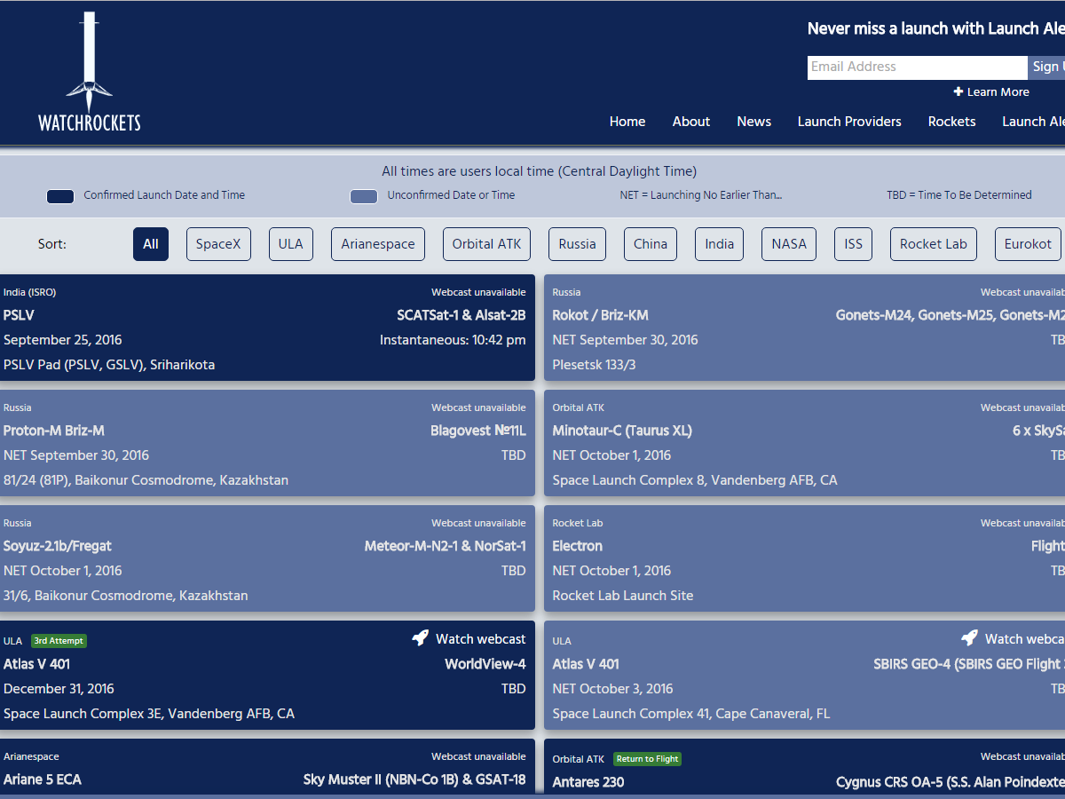This screenshot has width=1065, height=799.
Task: Click Space Launch Complex 41, Cape Canaveral
Action: (691, 714)
